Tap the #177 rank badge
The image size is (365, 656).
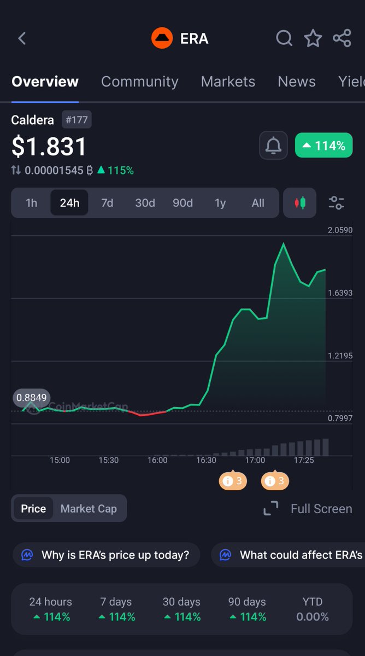tap(76, 120)
